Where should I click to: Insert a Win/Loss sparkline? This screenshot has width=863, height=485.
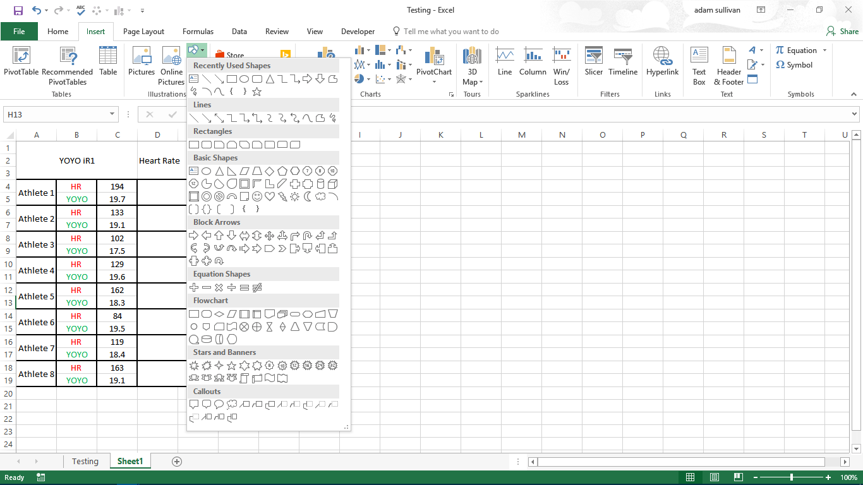coord(561,63)
